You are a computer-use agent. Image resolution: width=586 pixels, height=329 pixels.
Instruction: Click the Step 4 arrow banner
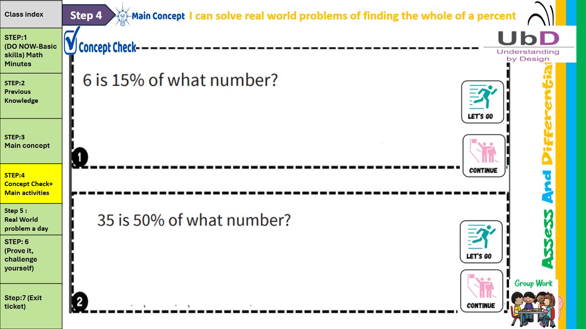pyautogui.click(x=87, y=15)
